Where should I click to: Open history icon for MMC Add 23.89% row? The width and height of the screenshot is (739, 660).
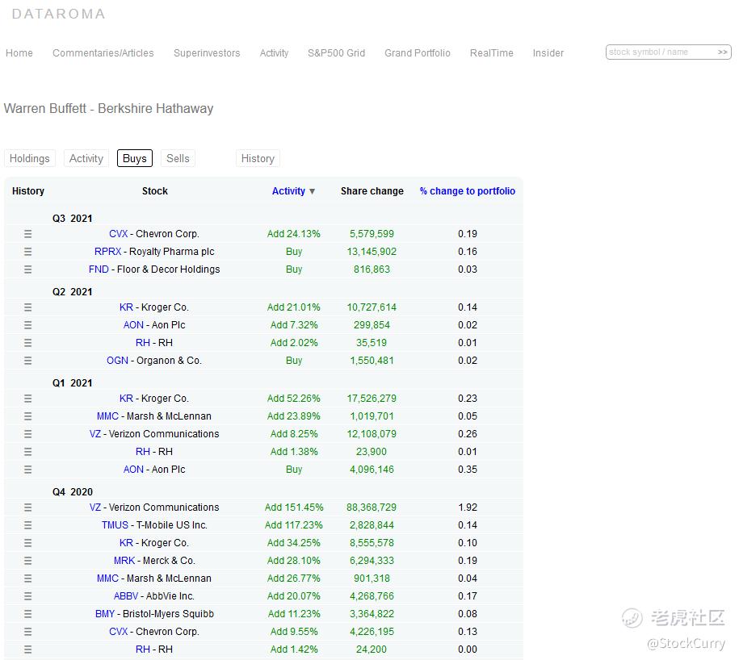[27, 416]
